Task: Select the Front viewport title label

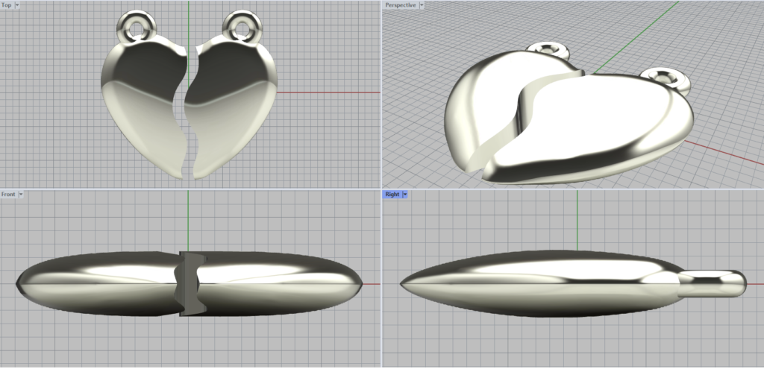Action: coord(8,195)
